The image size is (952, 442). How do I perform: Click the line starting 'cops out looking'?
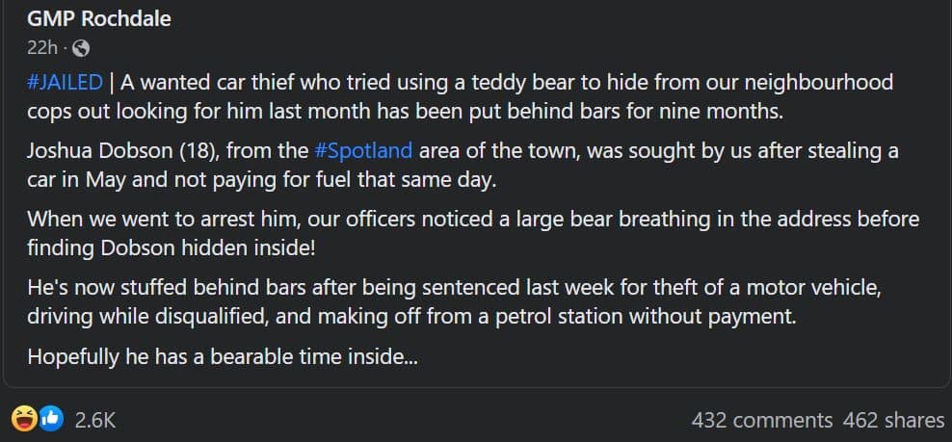point(406,114)
